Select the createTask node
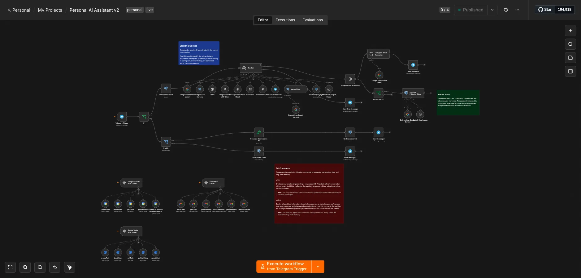581x278 pixels. [105, 252]
